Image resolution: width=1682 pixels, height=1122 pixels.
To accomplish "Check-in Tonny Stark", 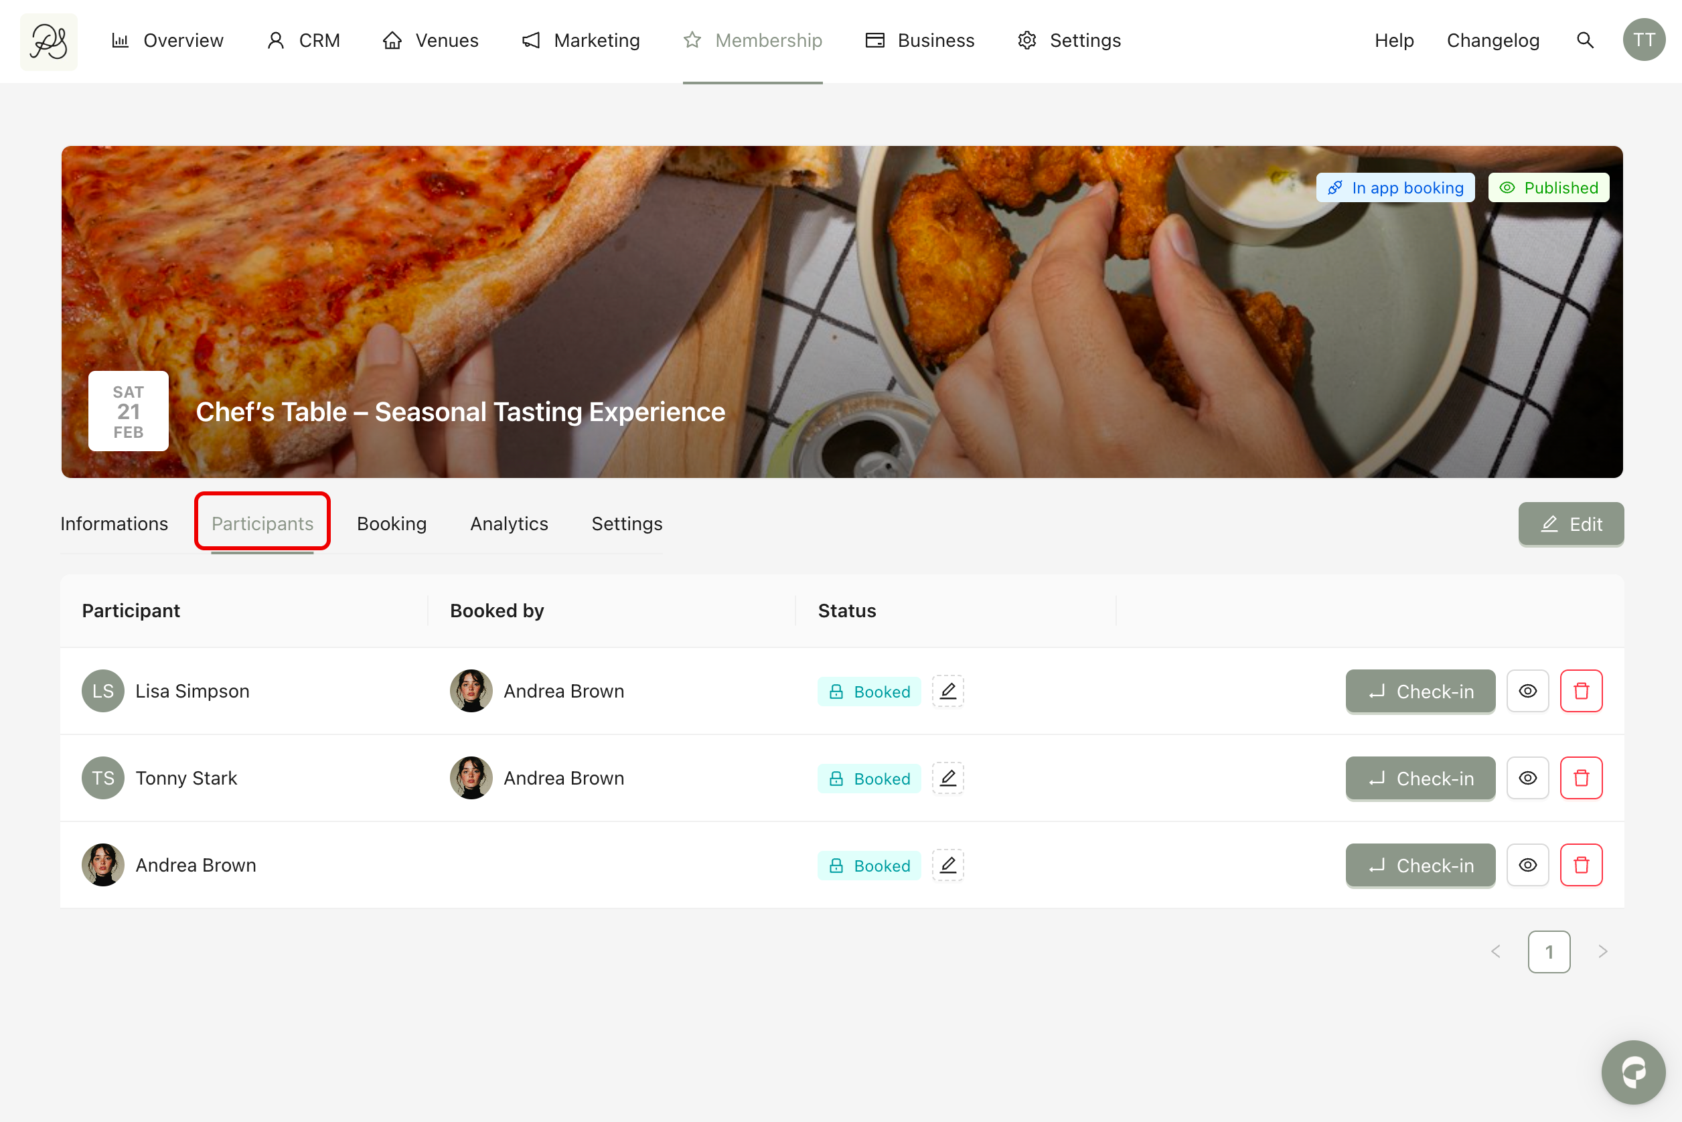I will coord(1420,778).
